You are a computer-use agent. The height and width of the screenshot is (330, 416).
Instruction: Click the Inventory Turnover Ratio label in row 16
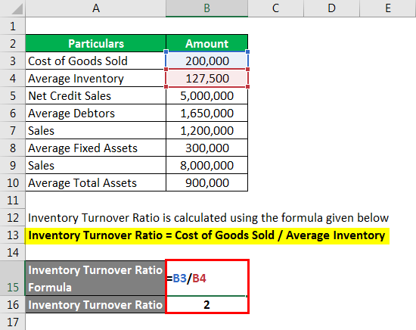[96, 304]
